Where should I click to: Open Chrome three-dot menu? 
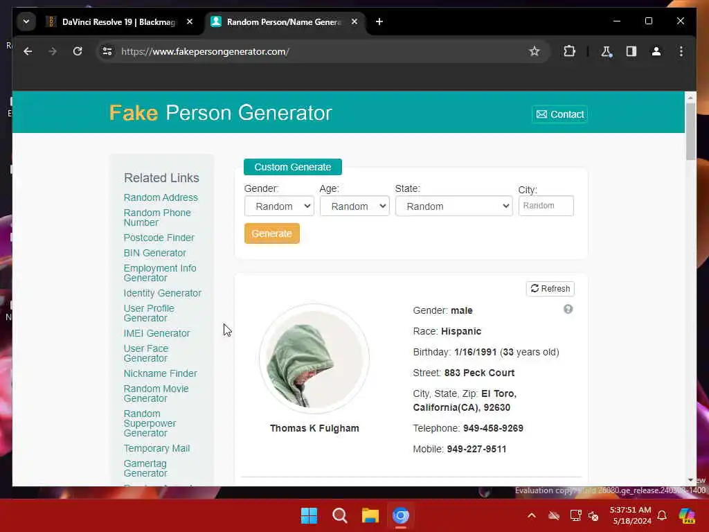click(681, 51)
